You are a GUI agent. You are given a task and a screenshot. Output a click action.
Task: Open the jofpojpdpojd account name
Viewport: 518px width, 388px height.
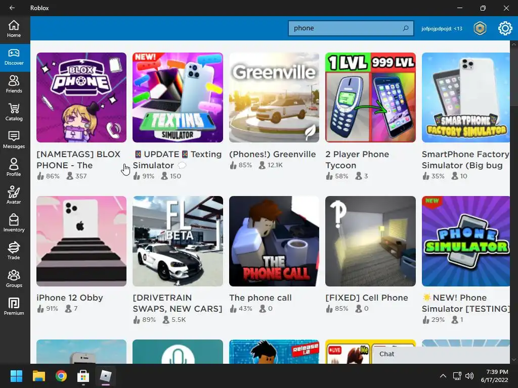442,29
